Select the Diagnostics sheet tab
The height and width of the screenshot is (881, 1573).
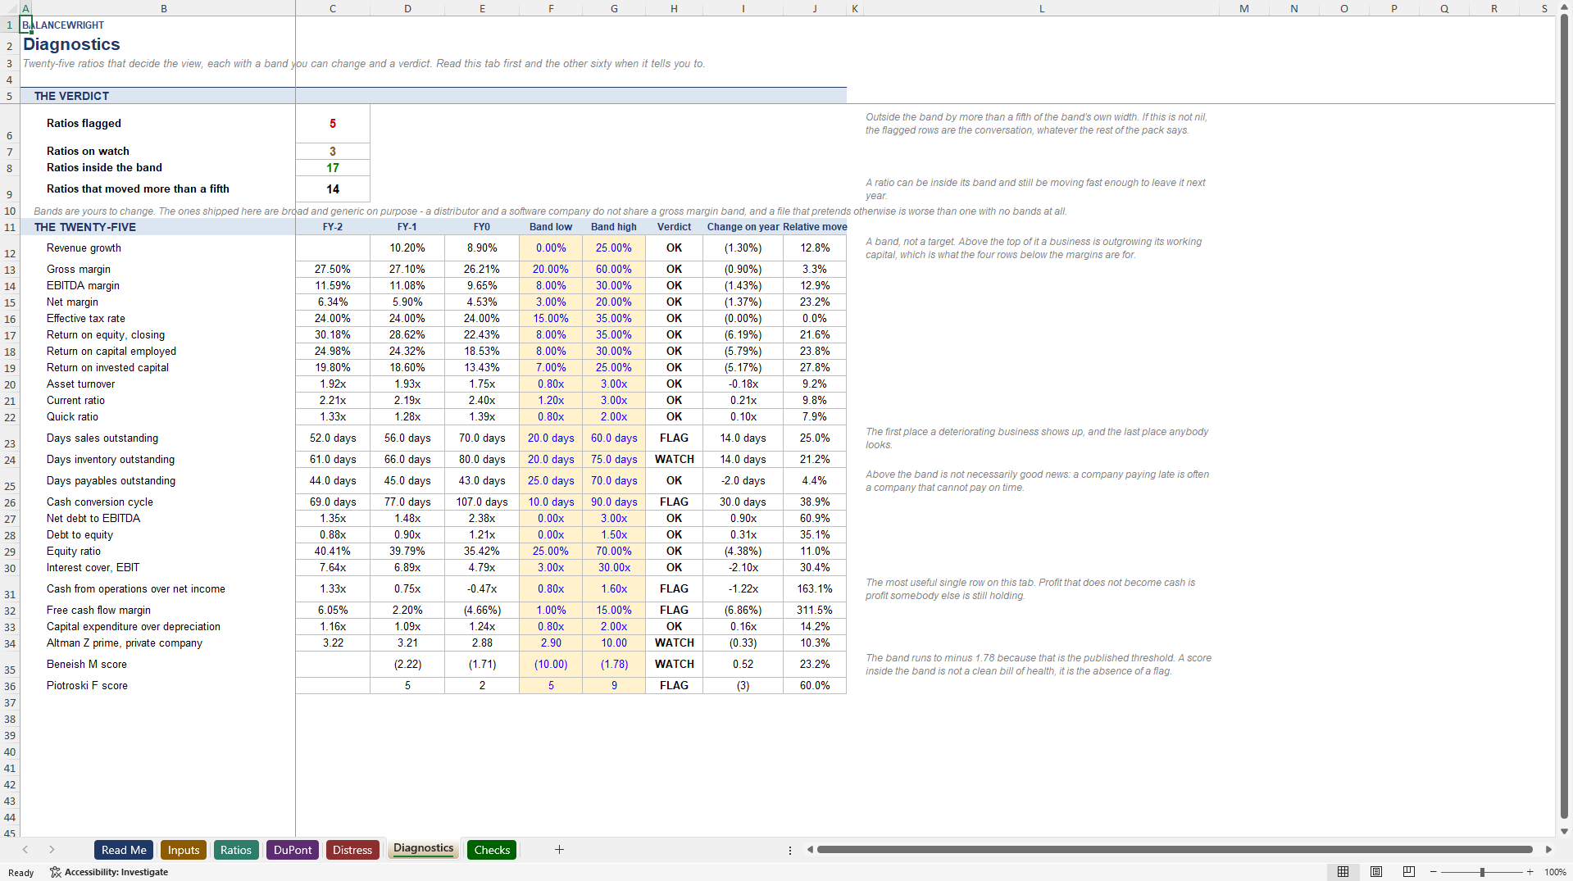click(423, 848)
